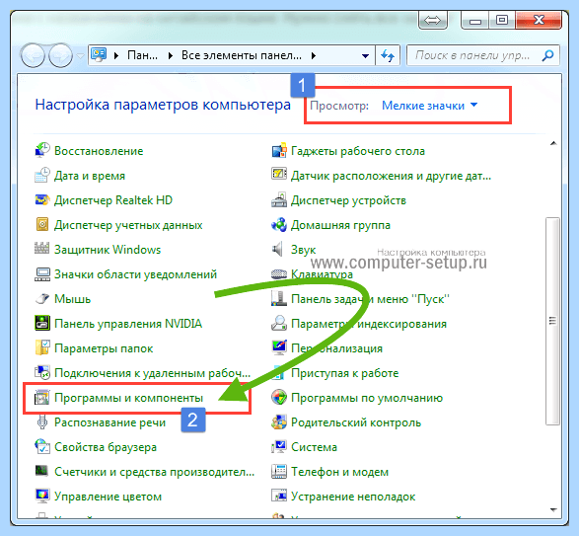Click the Управление цветом monitor icon
The width and height of the screenshot is (579, 536).
[42, 496]
